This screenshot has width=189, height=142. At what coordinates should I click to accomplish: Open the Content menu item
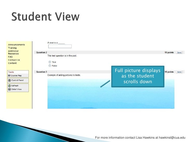tap(12, 63)
